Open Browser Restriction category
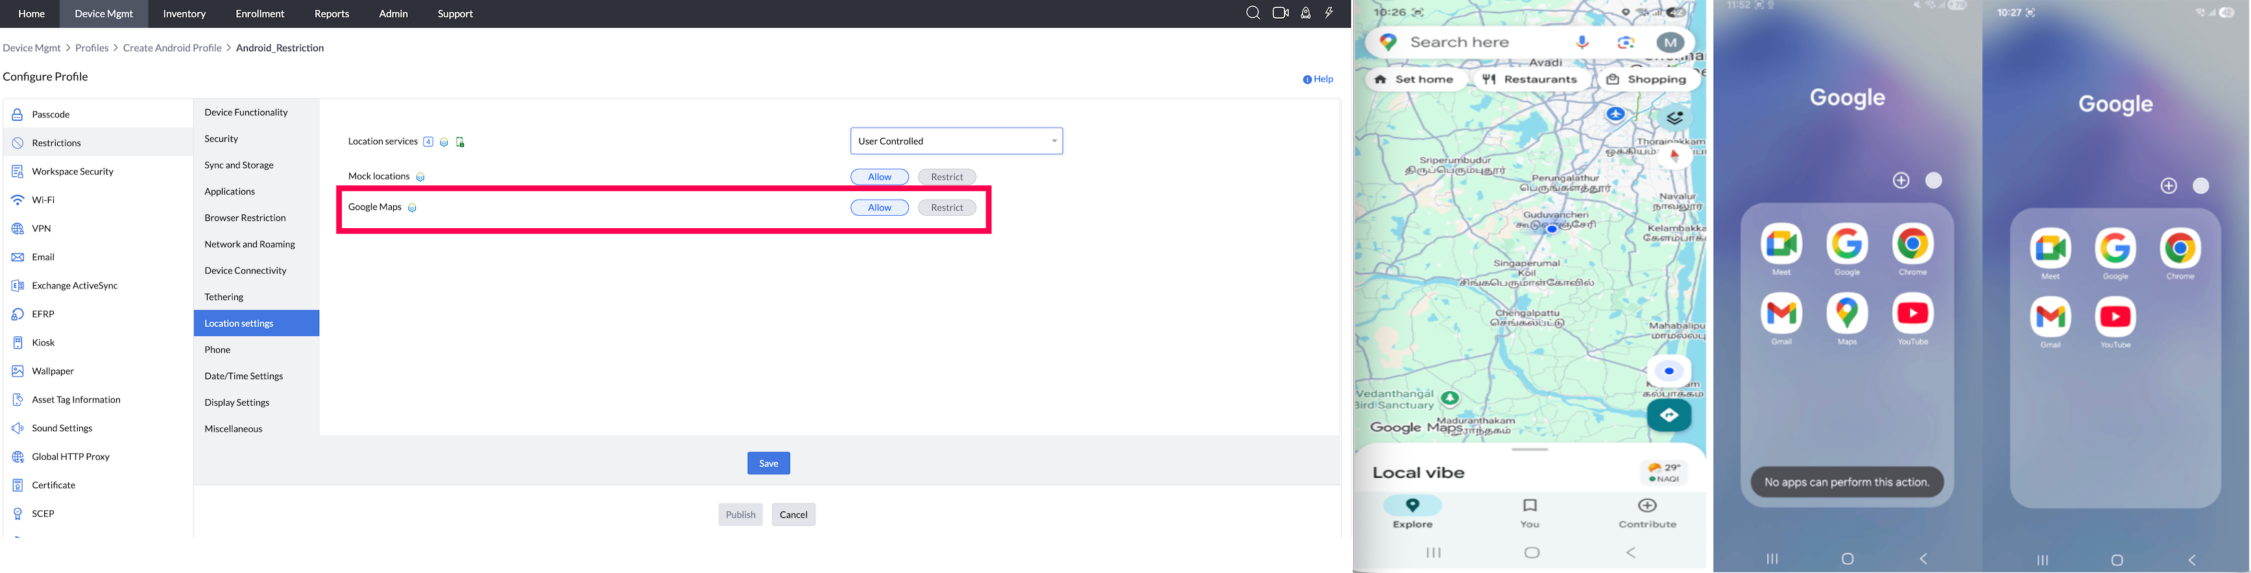The width and height of the screenshot is (2251, 573). click(x=257, y=218)
